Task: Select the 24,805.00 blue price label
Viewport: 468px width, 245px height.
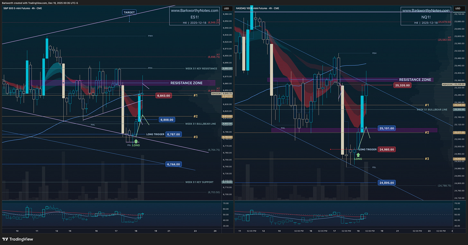Action: tap(386, 183)
